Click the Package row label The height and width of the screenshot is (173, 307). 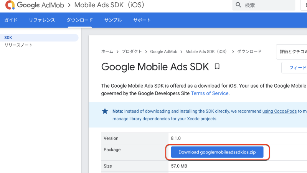(x=112, y=150)
